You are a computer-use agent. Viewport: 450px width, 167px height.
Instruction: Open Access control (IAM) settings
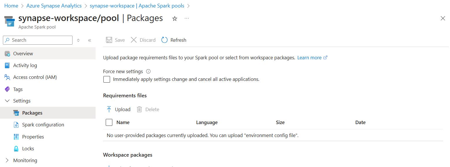pyautogui.click(x=7, y=77)
